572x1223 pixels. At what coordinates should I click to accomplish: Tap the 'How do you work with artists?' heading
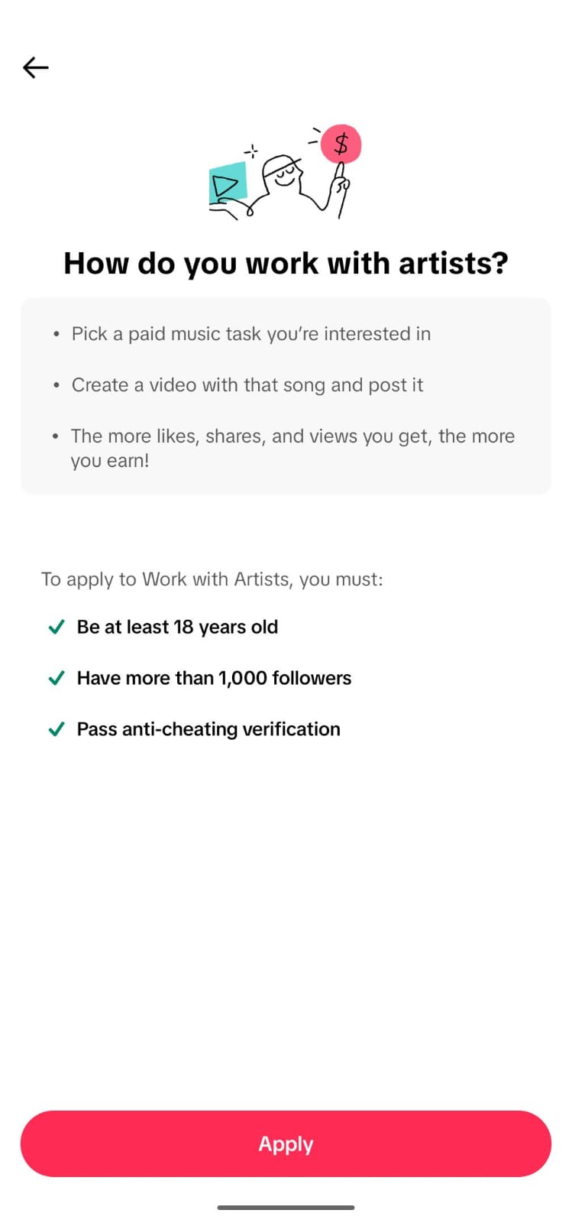(286, 264)
